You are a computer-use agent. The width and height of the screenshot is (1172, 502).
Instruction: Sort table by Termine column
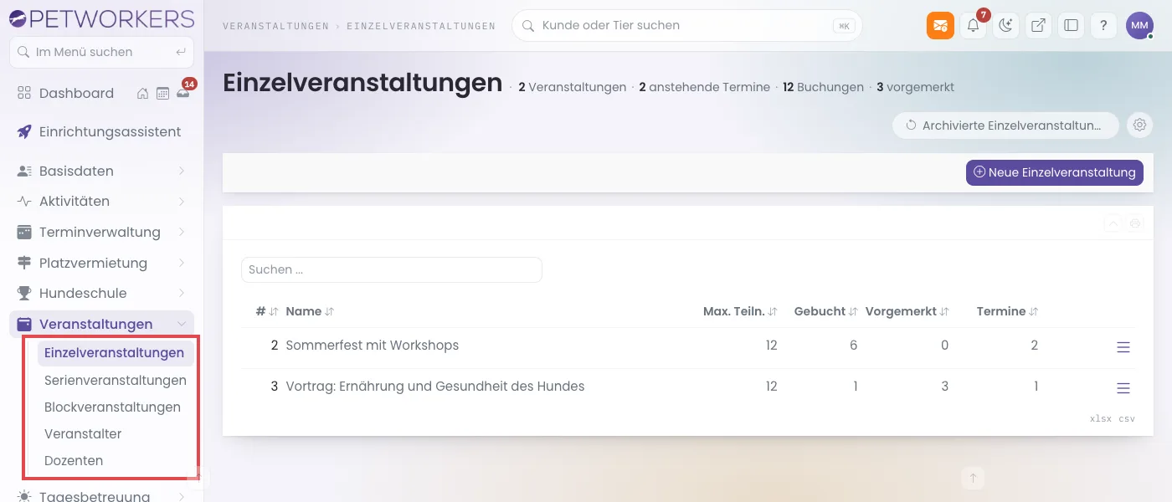click(1007, 311)
